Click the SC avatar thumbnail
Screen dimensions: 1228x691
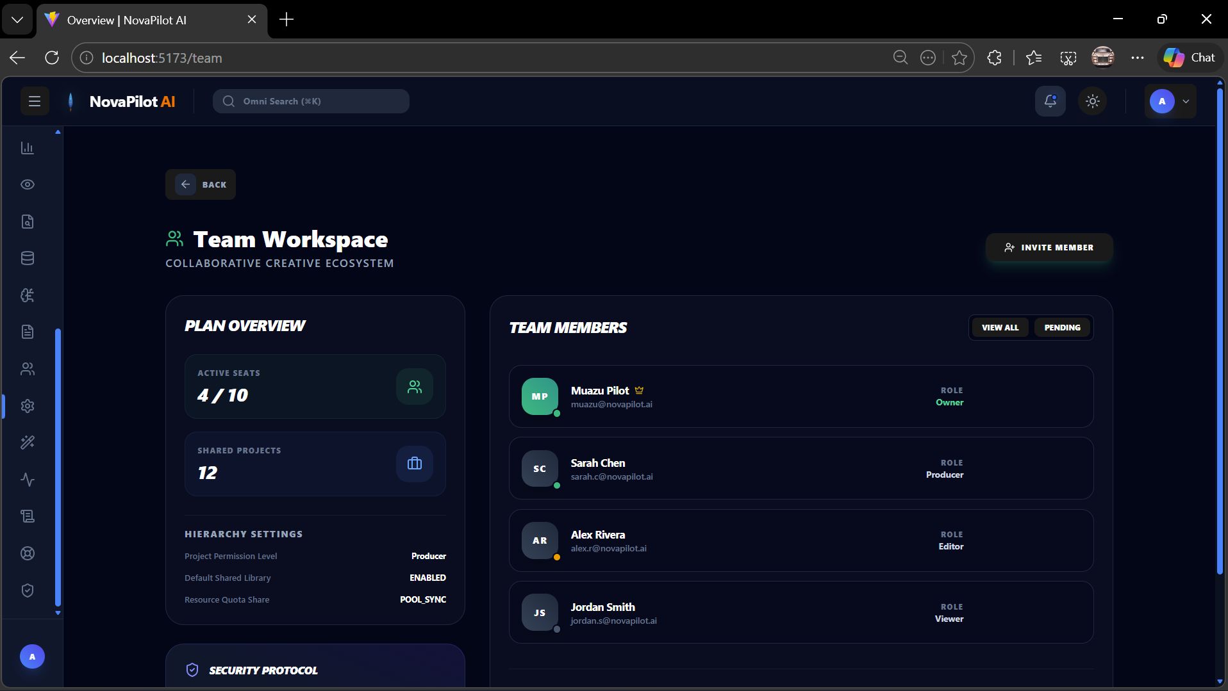[x=540, y=469]
